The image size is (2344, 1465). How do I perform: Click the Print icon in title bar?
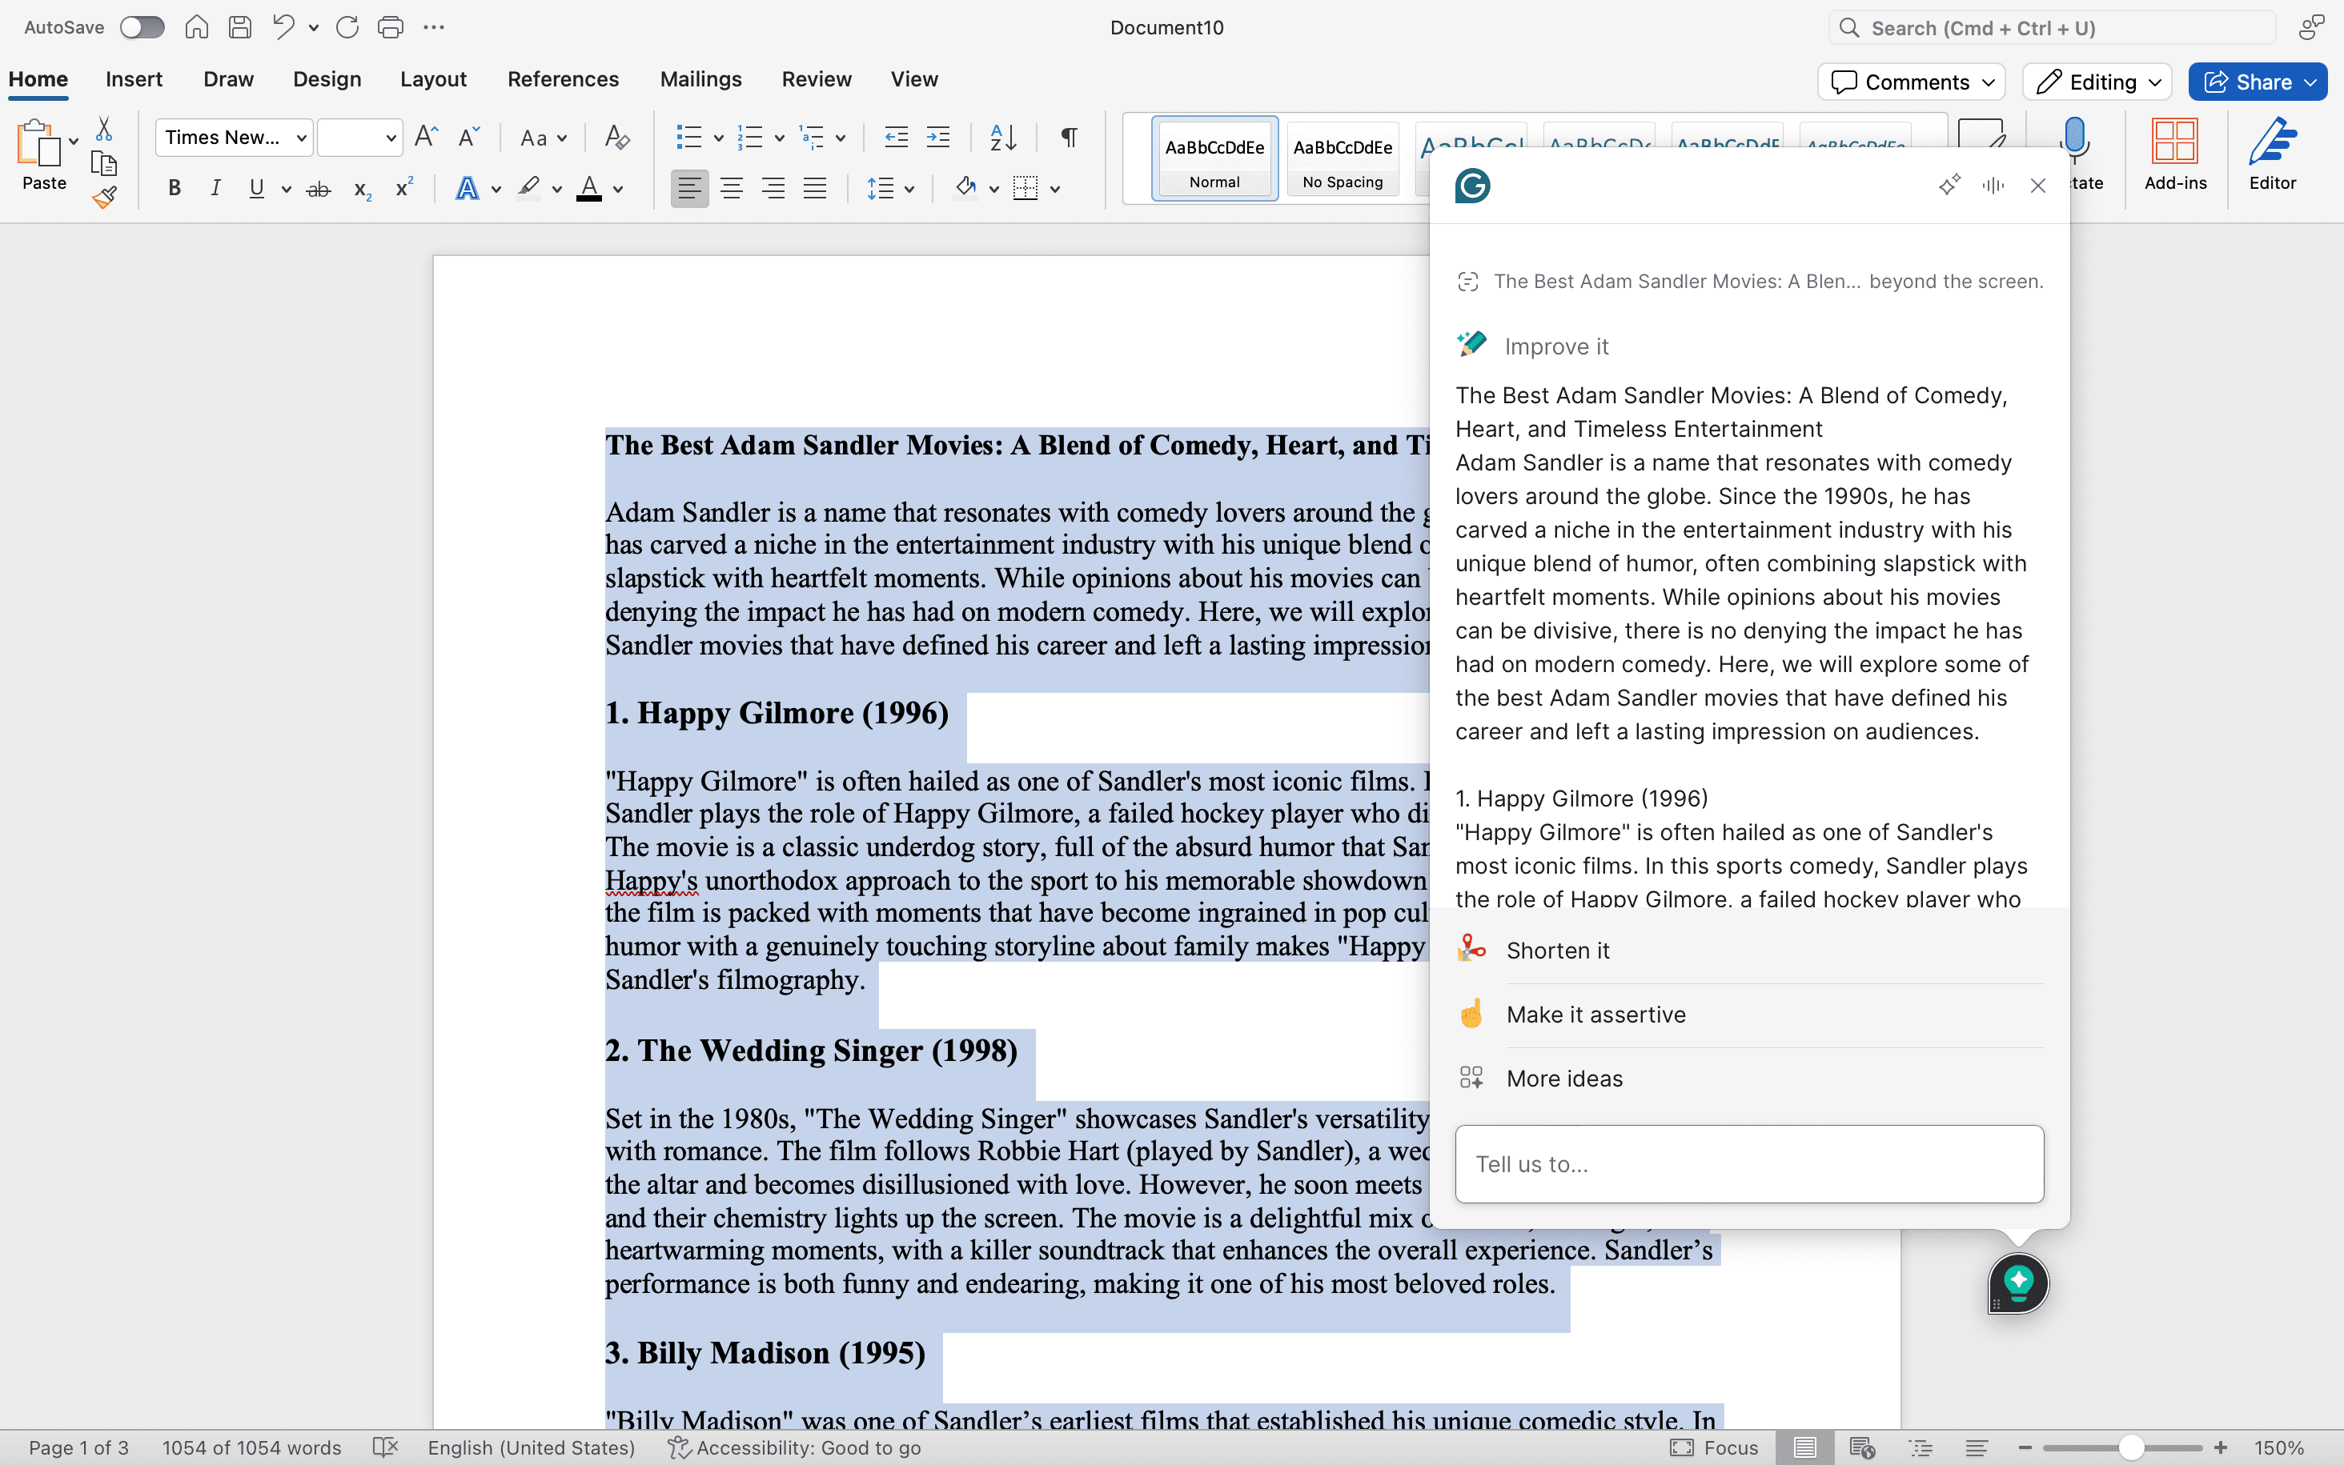pos(391,27)
